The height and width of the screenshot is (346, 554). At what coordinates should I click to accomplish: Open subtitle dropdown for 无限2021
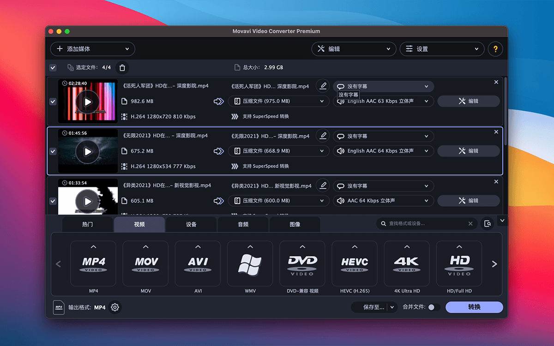(x=384, y=136)
